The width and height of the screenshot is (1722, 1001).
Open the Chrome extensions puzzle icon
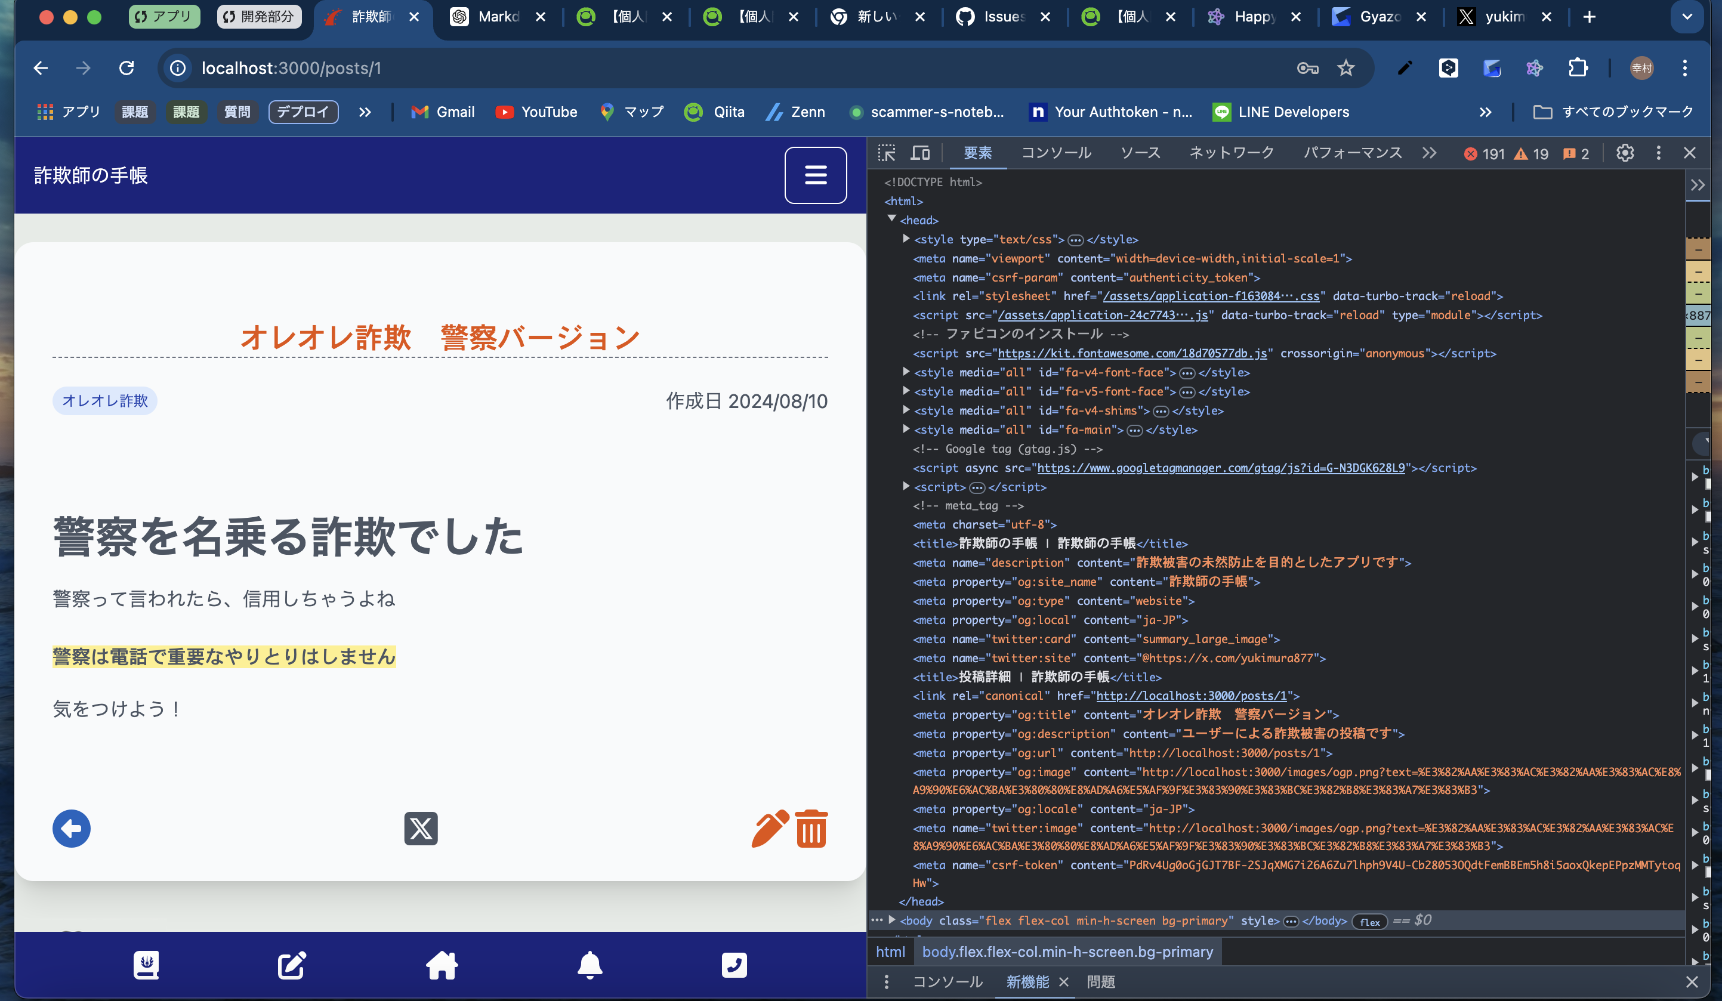pos(1578,69)
